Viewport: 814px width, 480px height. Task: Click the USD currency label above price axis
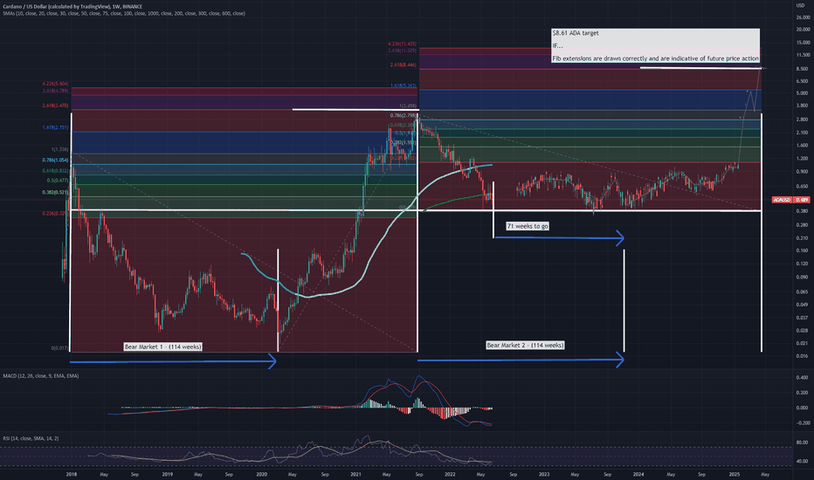click(800, 6)
